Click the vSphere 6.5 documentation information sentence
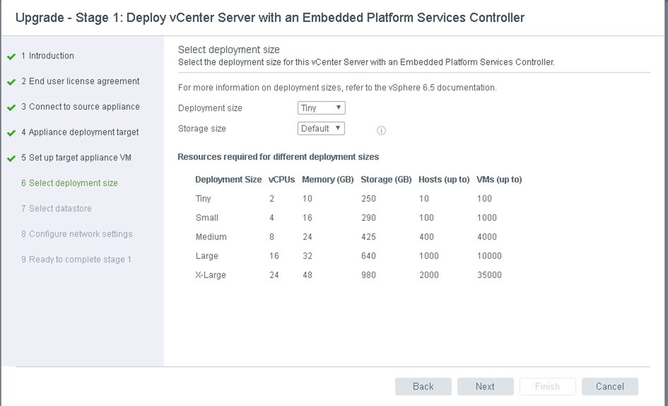Image resolution: width=668 pixels, height=406 pixels. point(338,88)
